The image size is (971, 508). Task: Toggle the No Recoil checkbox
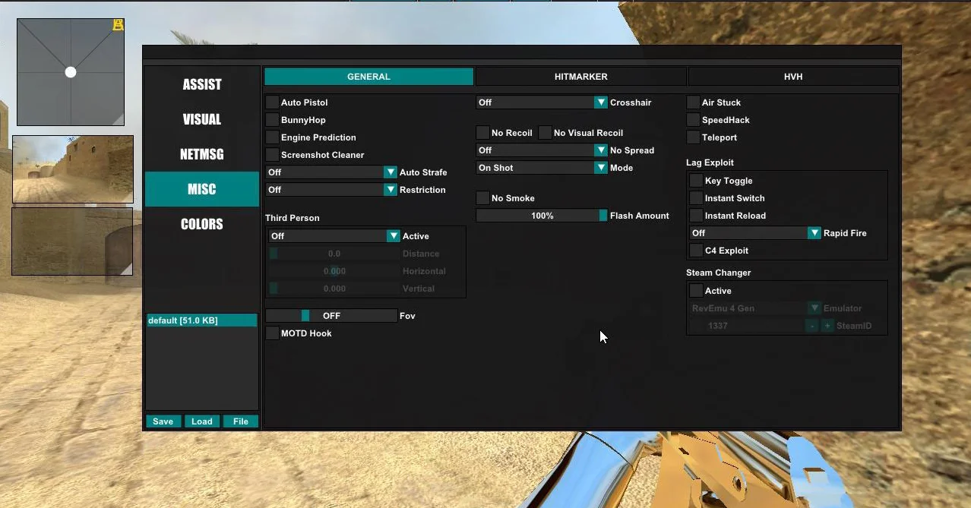(x=482, y=133)
